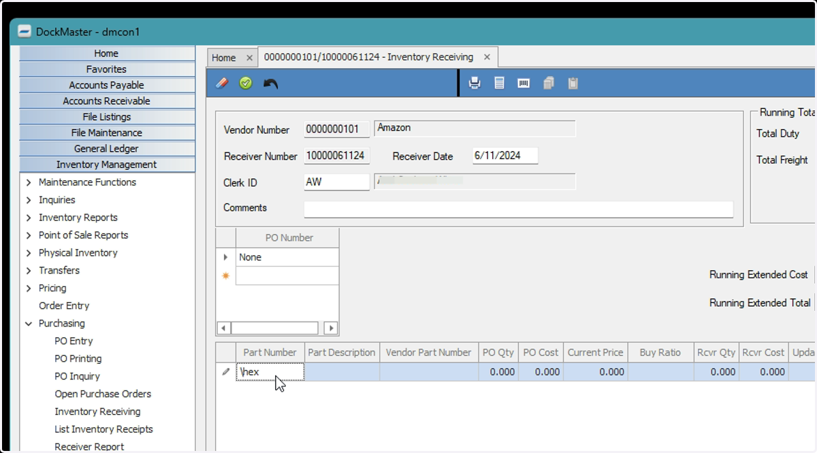Open Open Purchase Orders item
This screenshot has width=817, height=453.
click(x=103, y=395)
